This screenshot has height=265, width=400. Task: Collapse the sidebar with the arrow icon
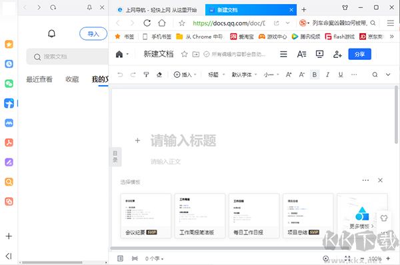point(9,256)
